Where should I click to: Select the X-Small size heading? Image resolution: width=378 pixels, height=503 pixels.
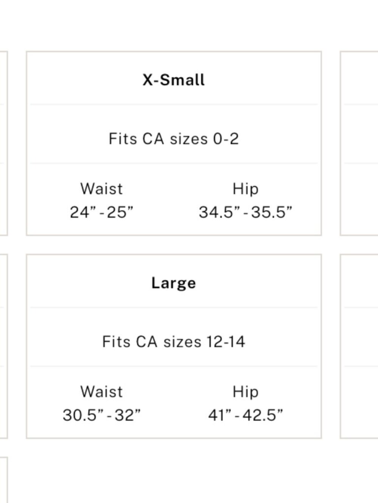tap(174, 80)
